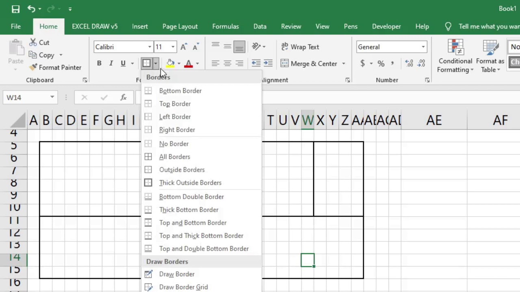The image size is (520, 292).
Task: Switch to the Formulas tab
Action: point(225,26)
